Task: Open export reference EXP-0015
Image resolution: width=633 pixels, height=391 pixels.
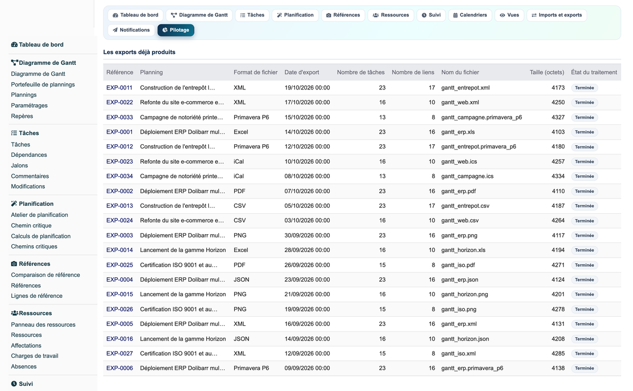Action: 119,294
